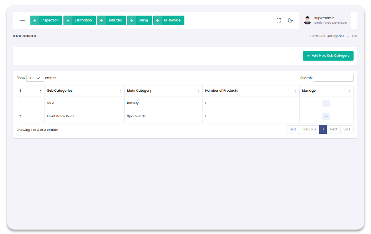Viewport: 371px width, 234px height.
Task: Click plus icon on JobCard button
Action: click(101, 21)
